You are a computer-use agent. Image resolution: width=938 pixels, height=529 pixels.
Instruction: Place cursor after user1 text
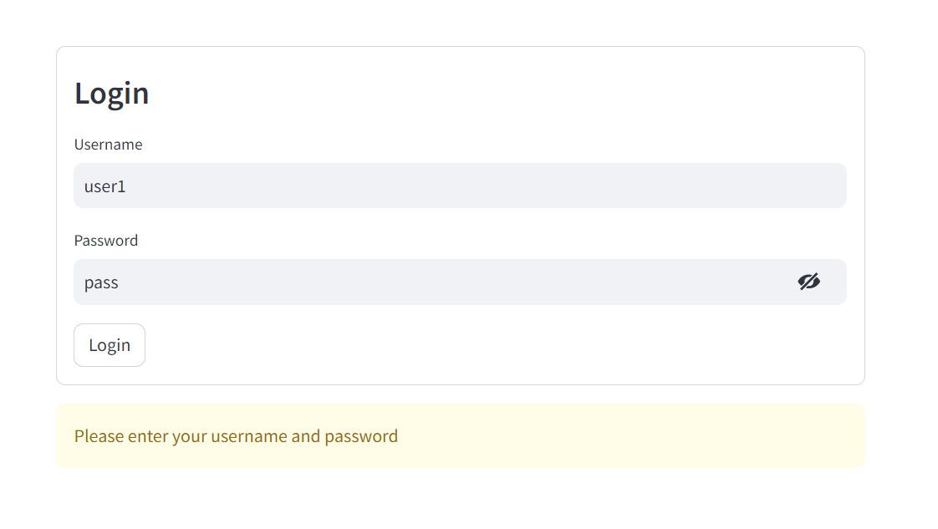pyautogui.click(x=127, y=186)
